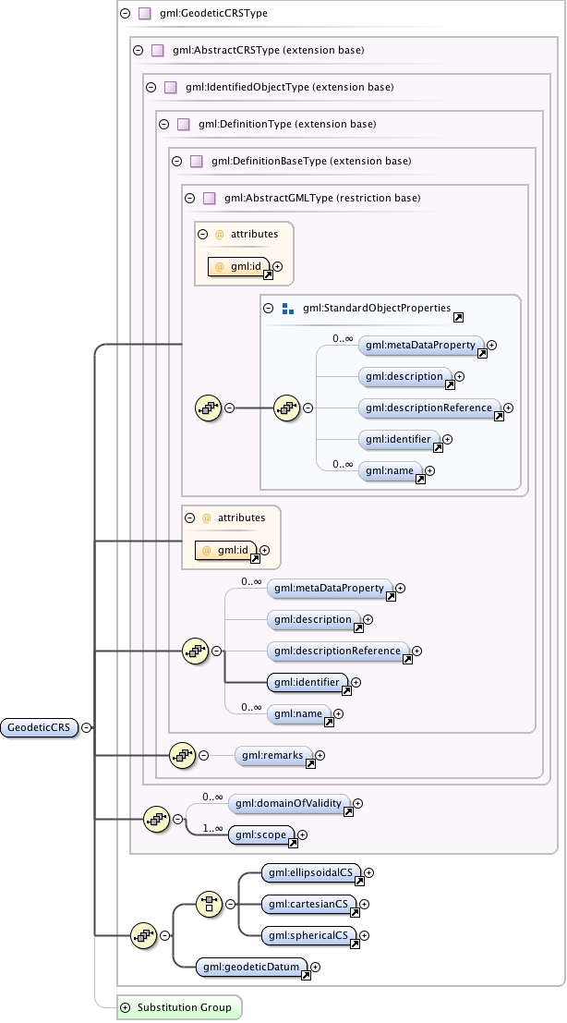Click the gml:GeodeticCRSType title text
567x1023 pixels.
tap(213, 13)
